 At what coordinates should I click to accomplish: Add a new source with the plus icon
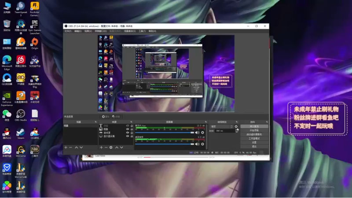click(101, 147)
